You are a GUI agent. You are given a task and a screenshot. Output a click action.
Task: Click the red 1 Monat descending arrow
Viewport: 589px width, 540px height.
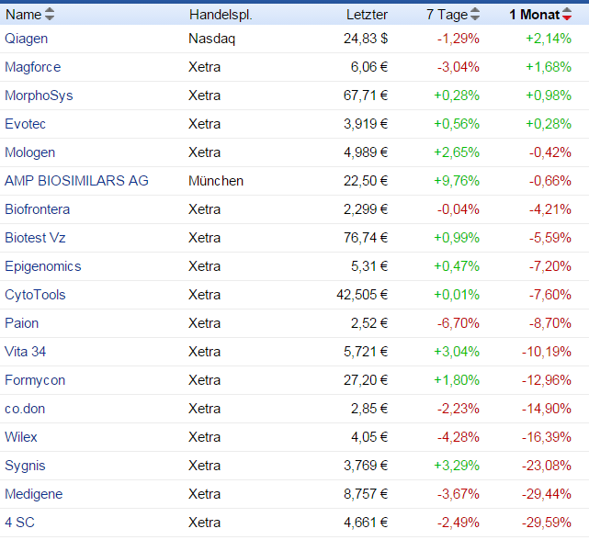(x=567, y=17)
